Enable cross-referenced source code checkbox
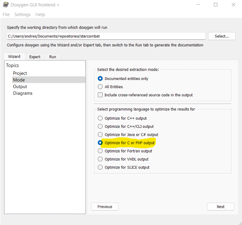This screenshot has width=242, height=225. 100,95
